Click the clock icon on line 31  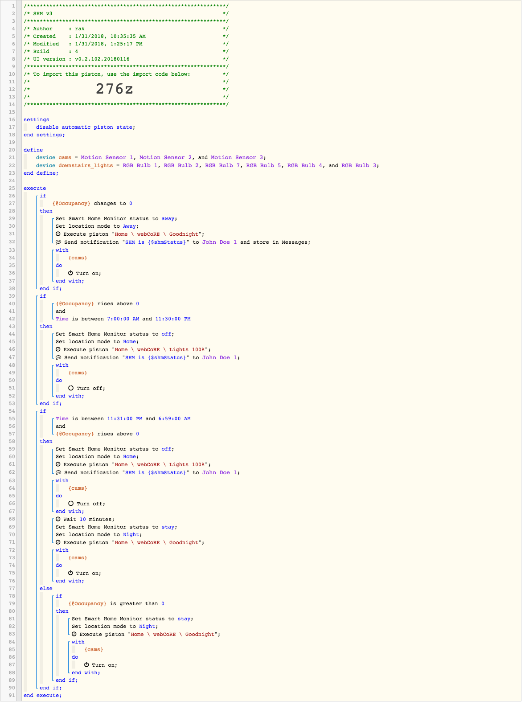click(58, 234)
